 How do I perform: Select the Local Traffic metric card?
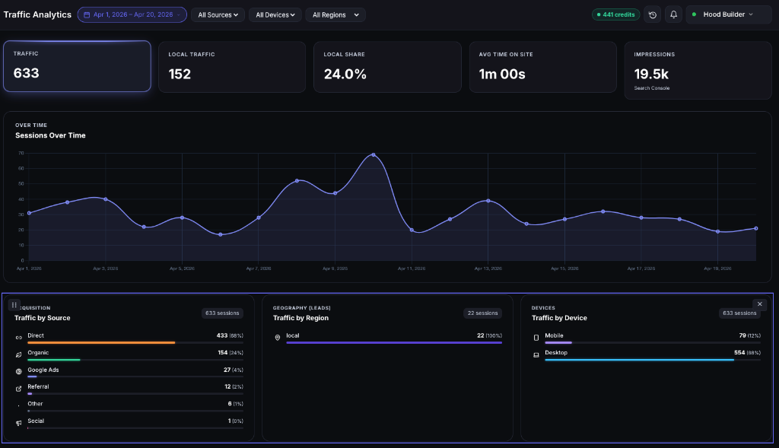[231, 66]
